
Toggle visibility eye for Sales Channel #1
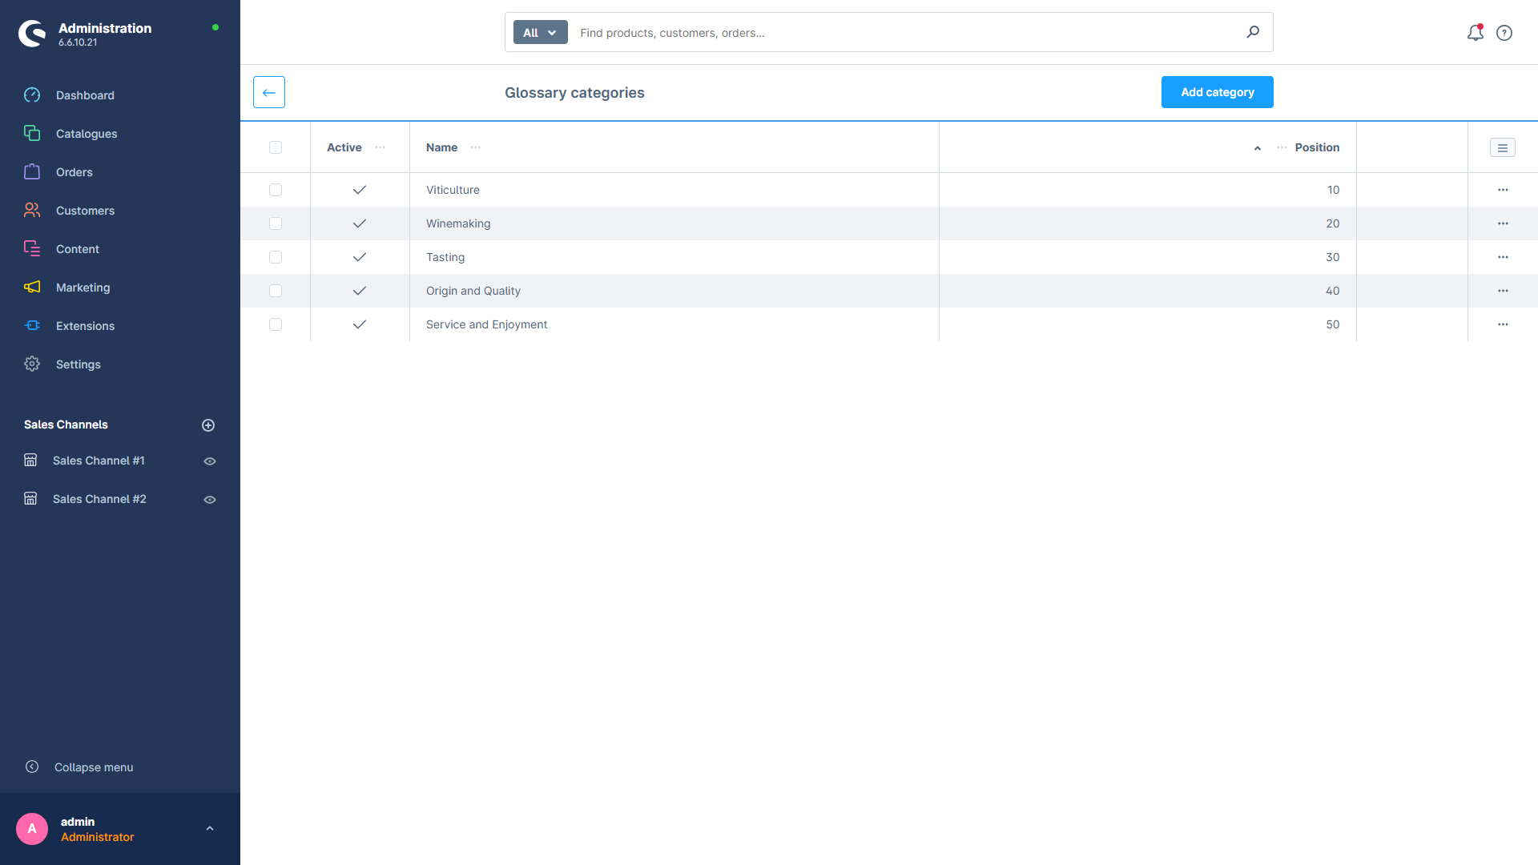(210, 461)
